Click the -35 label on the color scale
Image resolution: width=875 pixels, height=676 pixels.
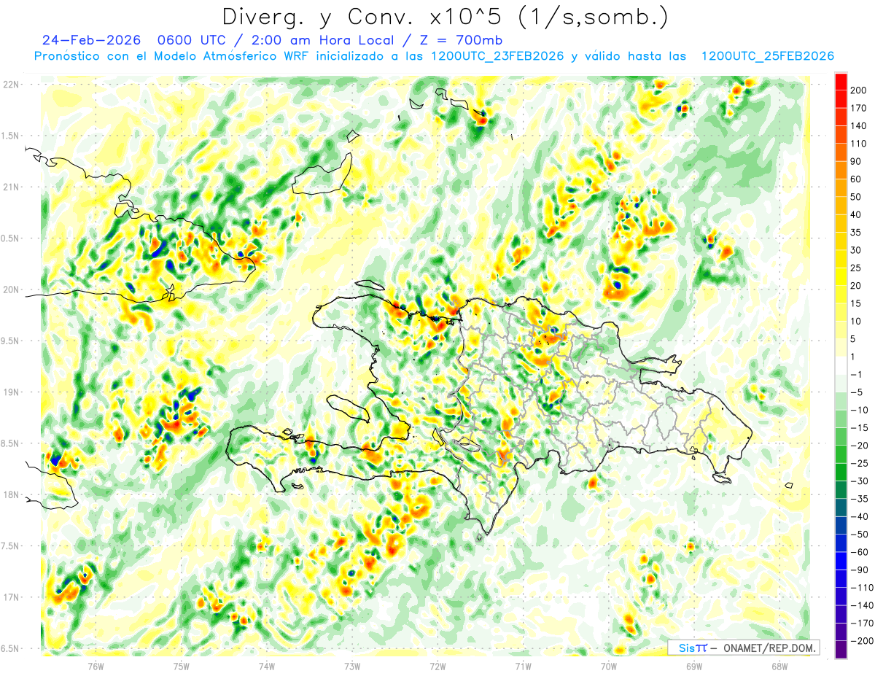click(861, 500)
